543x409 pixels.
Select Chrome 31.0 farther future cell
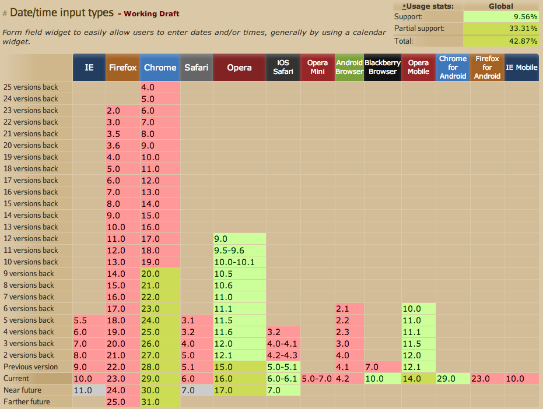click(x=160, y=402)
